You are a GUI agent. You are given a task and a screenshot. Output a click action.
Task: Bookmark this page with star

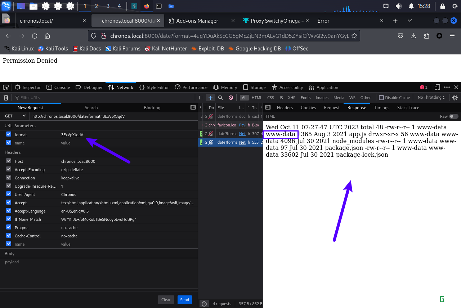pos(354,36)
